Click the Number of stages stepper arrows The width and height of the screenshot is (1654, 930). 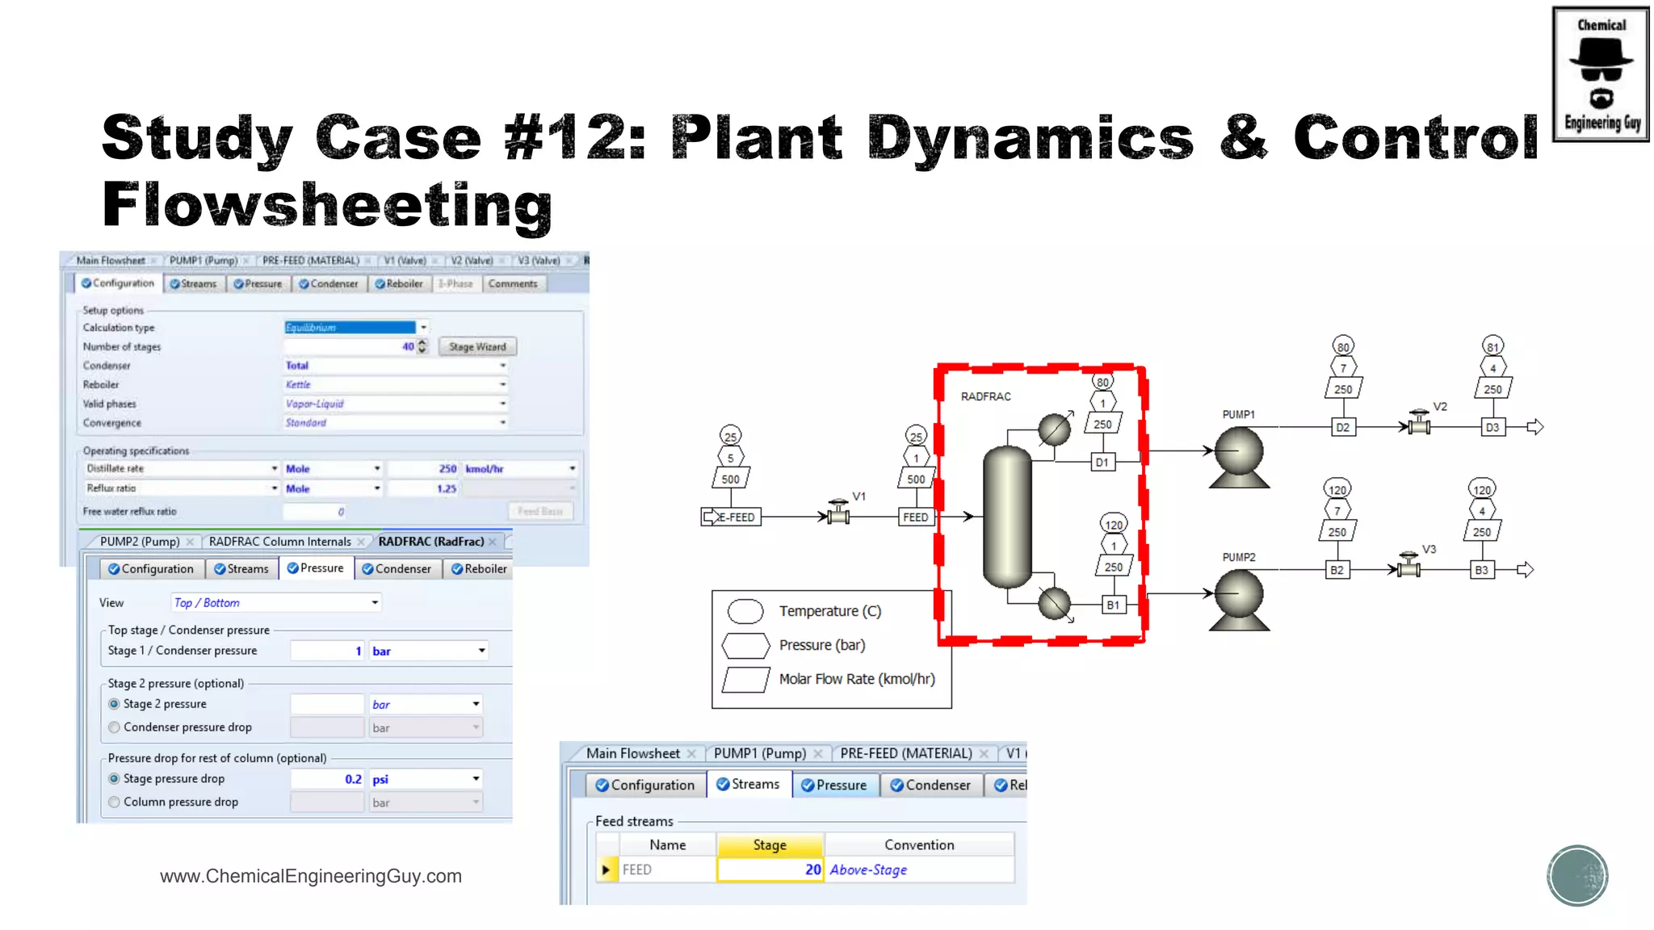[x=422, y=346]
